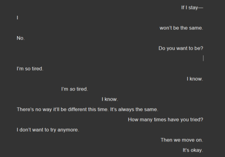Click the lone "I" line at left
This screenshot has height=157, width=225.
tap(17, 18)
